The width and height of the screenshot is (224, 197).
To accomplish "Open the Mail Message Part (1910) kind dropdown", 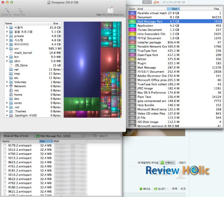I will click(59, 136).
